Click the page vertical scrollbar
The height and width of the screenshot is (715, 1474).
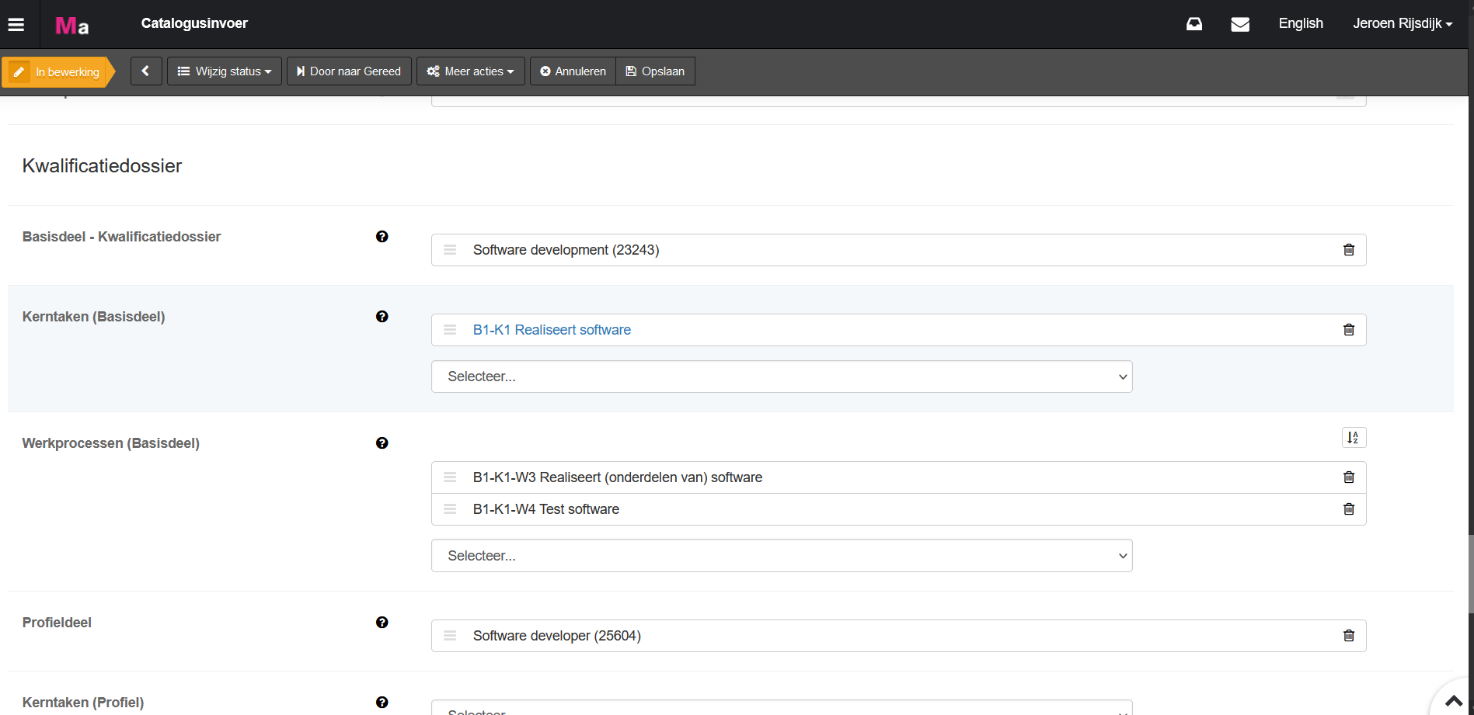1471,573
